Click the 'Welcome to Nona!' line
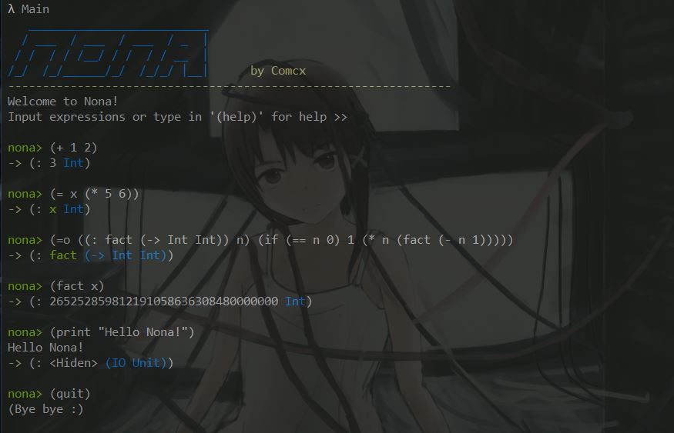674x433 pixels. pos(62,102)
